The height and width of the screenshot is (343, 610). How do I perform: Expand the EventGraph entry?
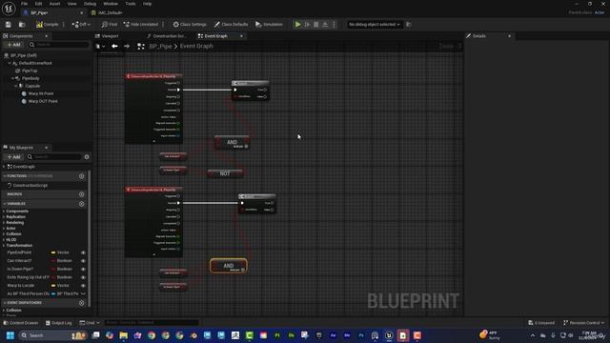click(4, 167)
